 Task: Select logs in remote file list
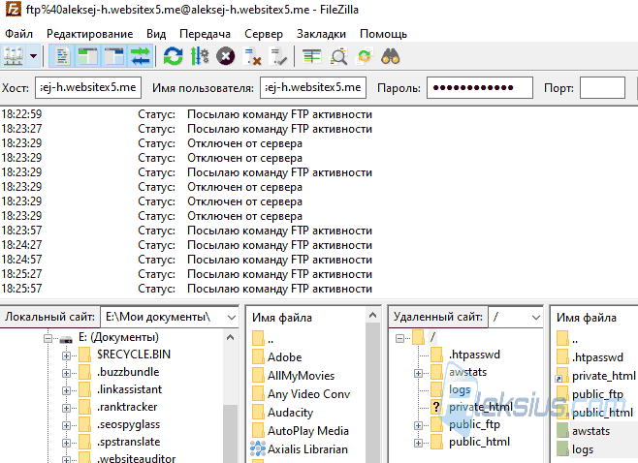[x=583, y=449]
